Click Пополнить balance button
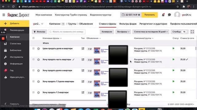197x110 pixels. (150, 15)
